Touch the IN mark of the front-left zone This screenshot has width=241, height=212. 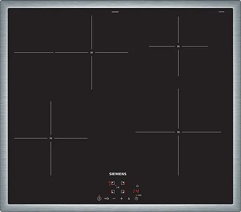tap(51, 138)
